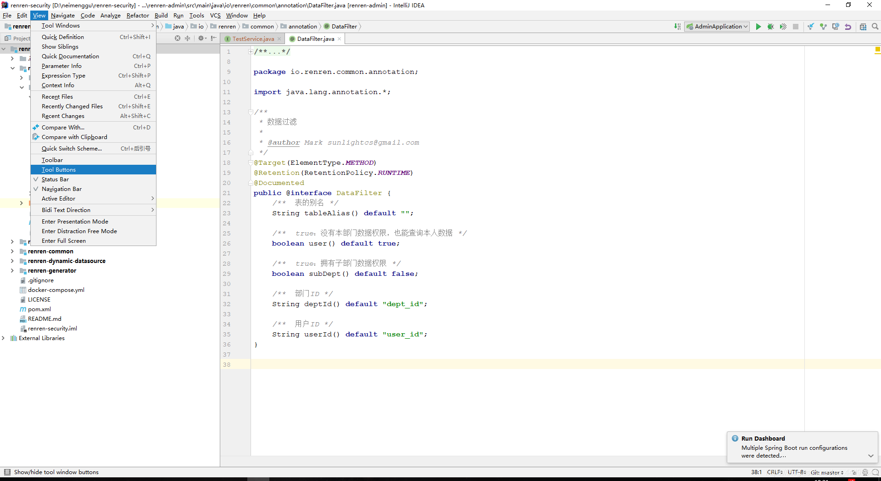Screen dimensions: 881x481
Task: Select Recent Files menu entry
Action: 94,96
